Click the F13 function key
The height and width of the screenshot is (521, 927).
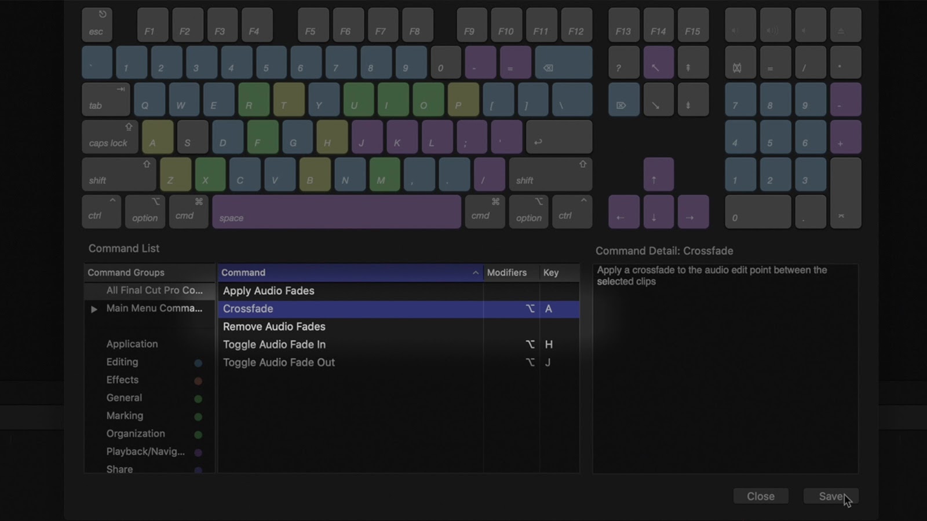point(624,25)
